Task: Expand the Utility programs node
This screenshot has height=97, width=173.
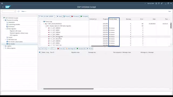Action: coord(4,48)
